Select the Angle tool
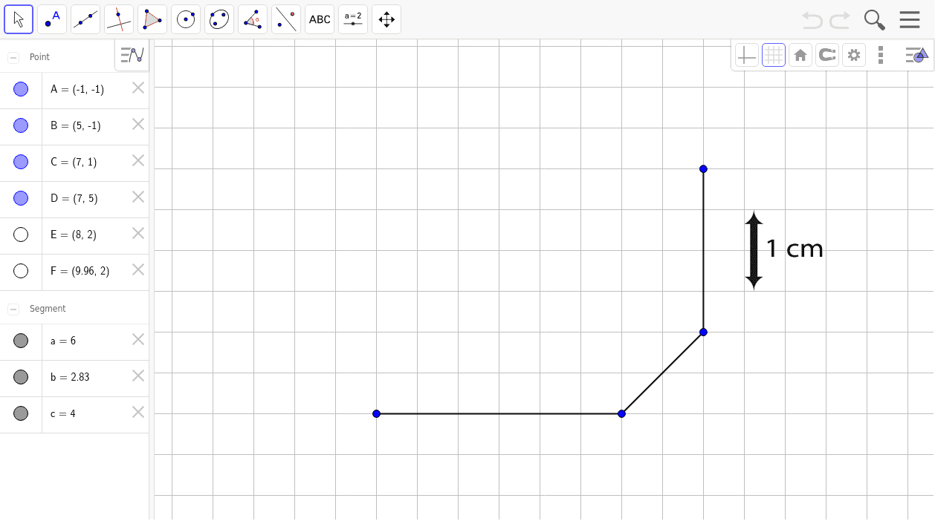The image size is (935, 521). click(253, 19)
